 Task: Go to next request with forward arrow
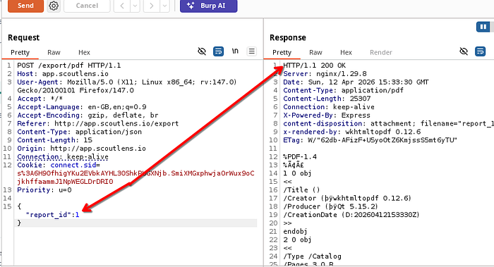tap(151, 6)
